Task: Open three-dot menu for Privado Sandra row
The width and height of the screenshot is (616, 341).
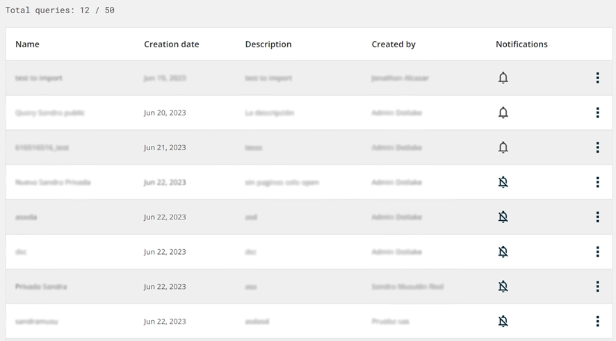Action: [597, 286]
